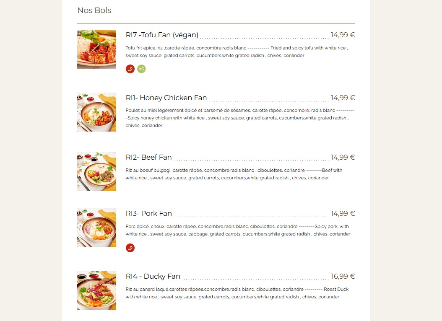Select the RI4 - Ducky Fan title

point(153,276)
